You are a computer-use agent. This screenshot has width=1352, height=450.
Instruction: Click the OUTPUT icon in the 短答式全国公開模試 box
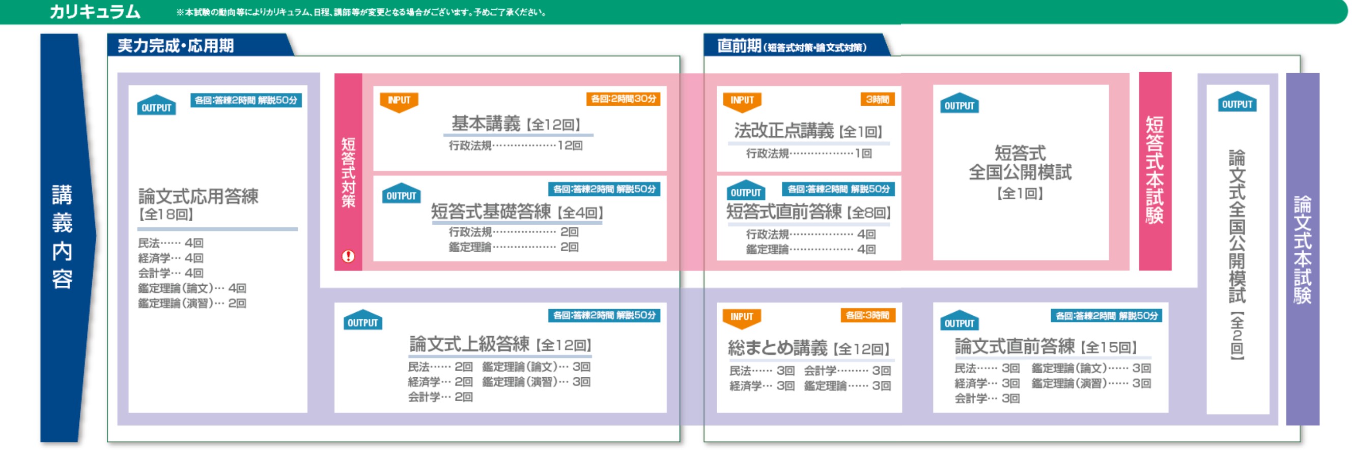click(x=959, y=104)
